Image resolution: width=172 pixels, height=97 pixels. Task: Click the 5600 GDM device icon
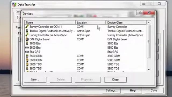click(x=27, y=60)
